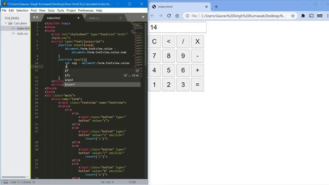
Task: Click the calculator display showing 14
Action: tap(177, 27)
